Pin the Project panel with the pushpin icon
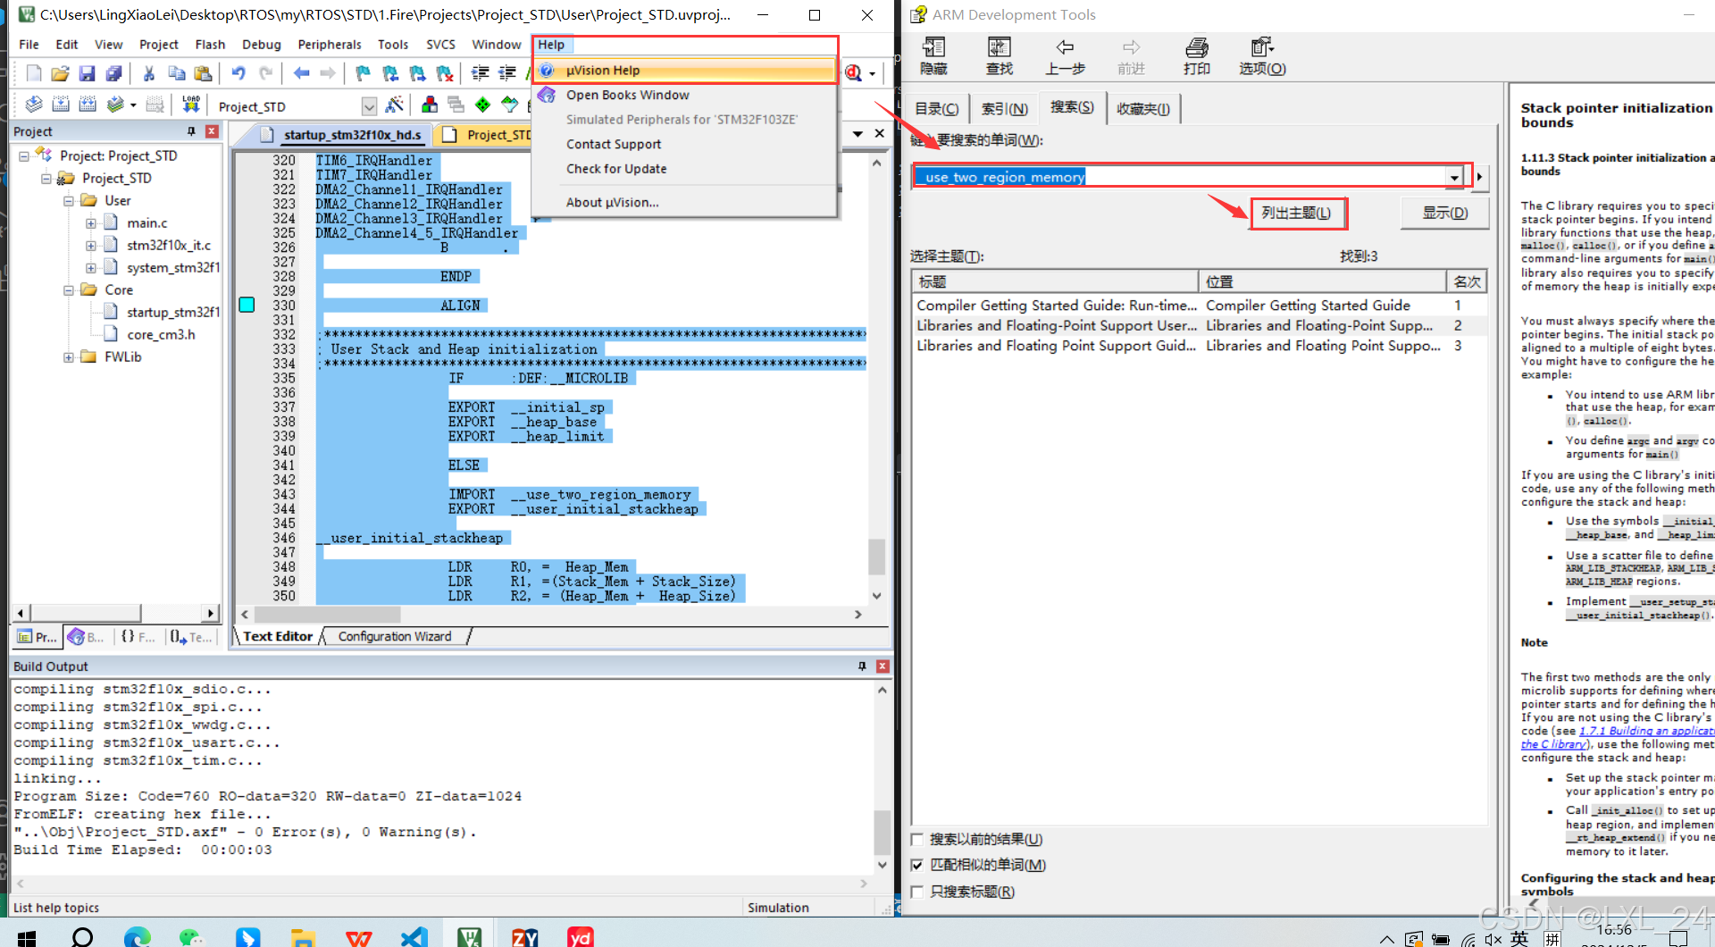Viewport: 1715px width, 947px height. [191, 131]
